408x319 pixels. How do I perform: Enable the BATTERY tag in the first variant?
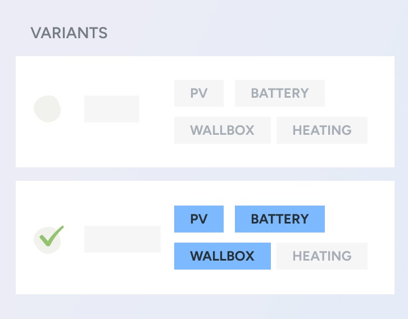[279, 93]
